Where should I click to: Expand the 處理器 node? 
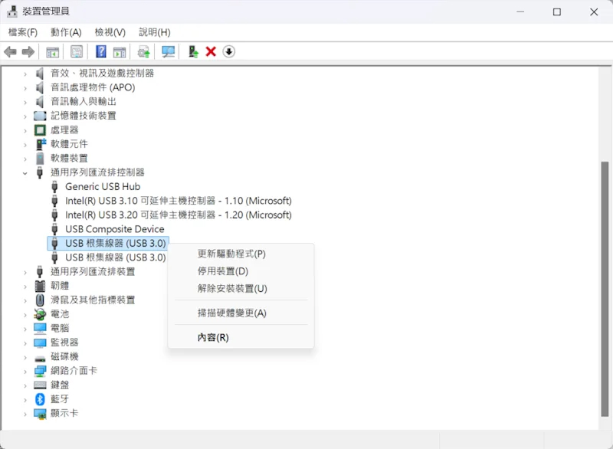coord(25,130)
